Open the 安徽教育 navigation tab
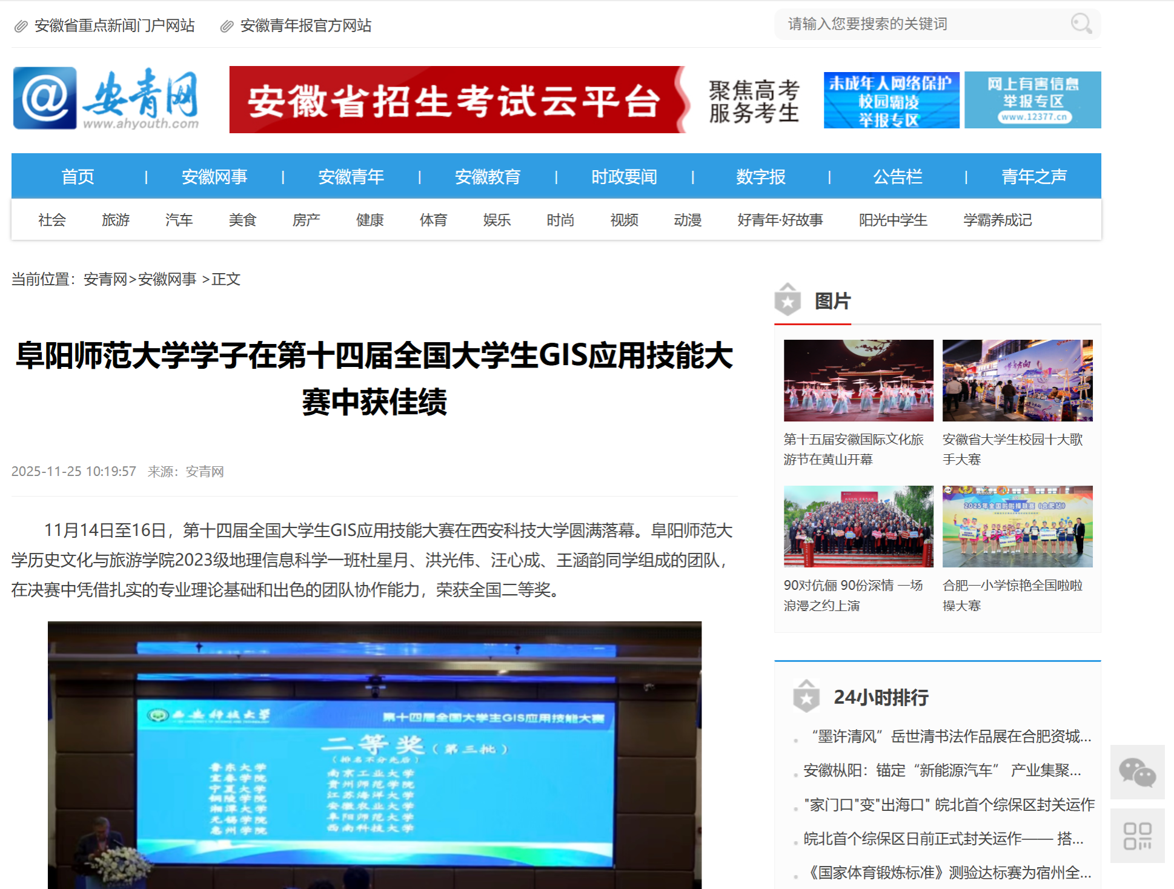1174x889 pixels. [488, 177]
